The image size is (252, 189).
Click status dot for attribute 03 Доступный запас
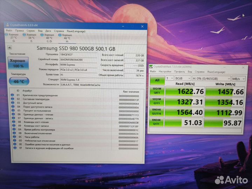coord(13,103)
